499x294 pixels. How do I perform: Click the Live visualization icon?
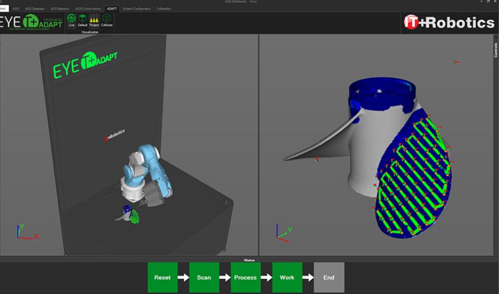[x=71, y=19]
